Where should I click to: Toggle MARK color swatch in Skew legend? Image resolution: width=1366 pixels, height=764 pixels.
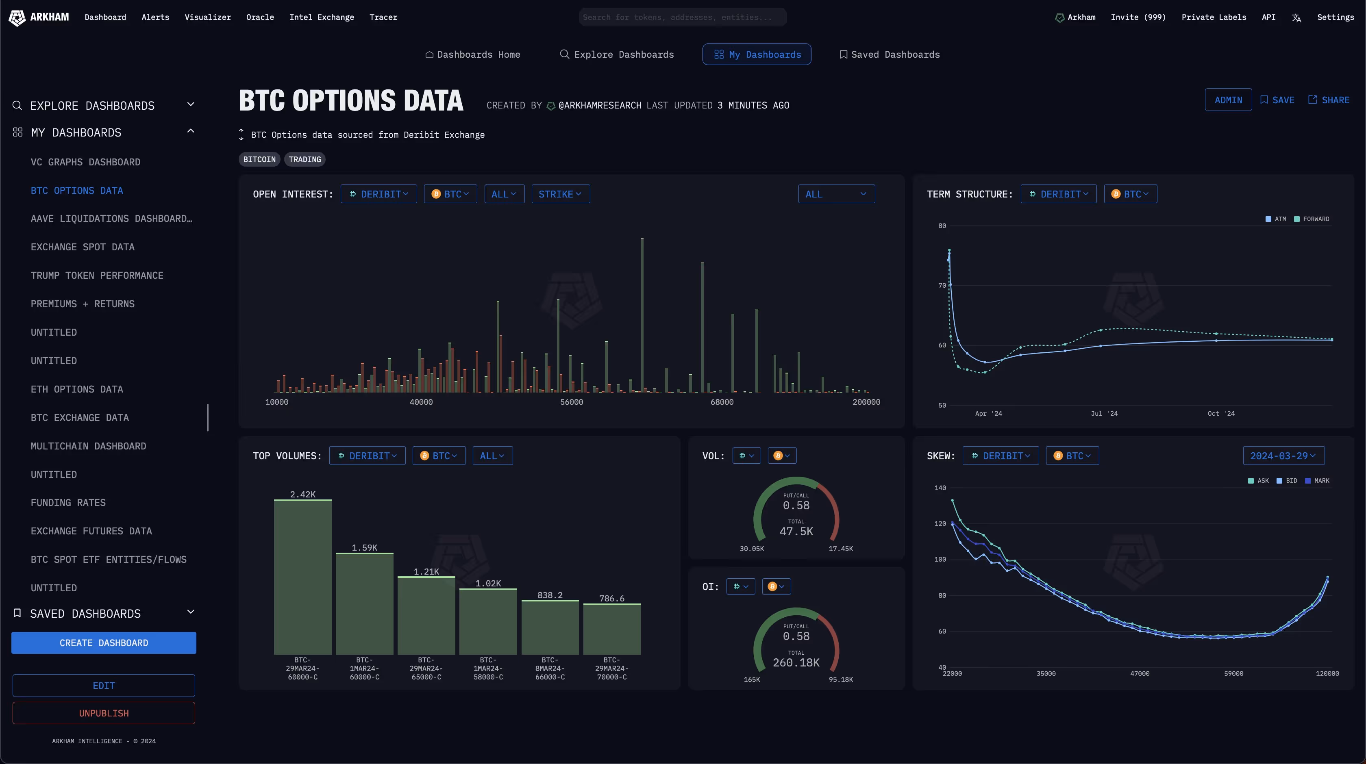coord(1308,481)
